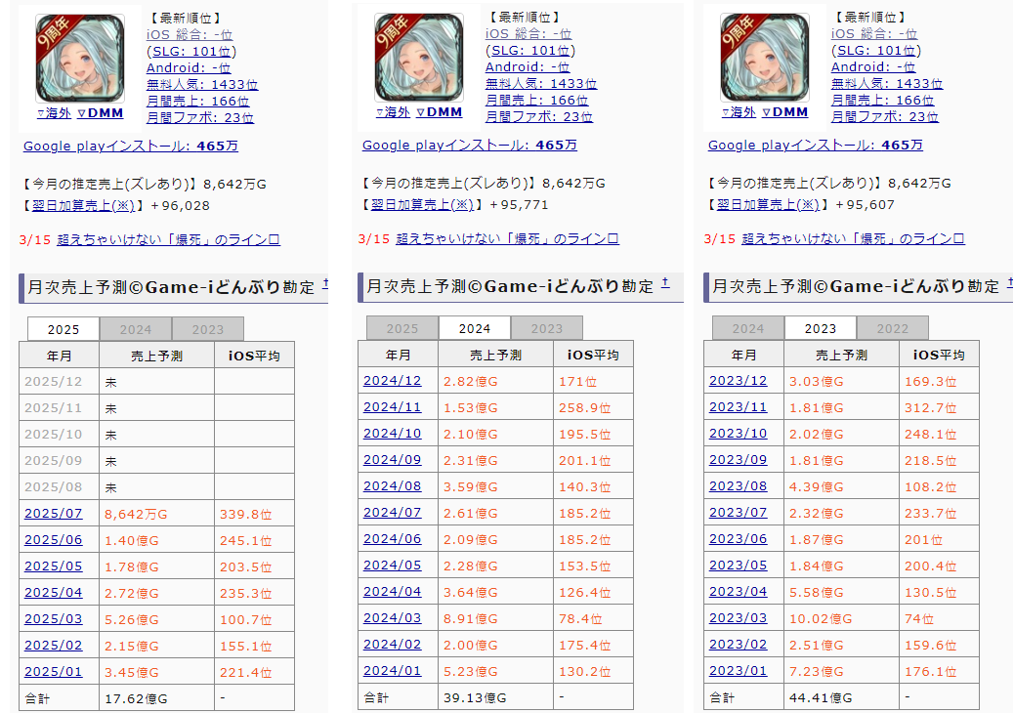Open the 2024/01 month link
Image resolution: width=1014 pixels, height=713 pixels.
pos(392,672)
